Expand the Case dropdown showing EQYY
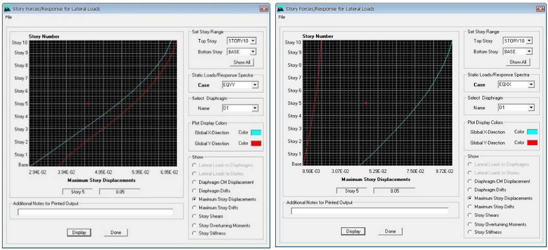Viewport: 548px width, 250px height. pyautogui.click(x=255, y=85)
